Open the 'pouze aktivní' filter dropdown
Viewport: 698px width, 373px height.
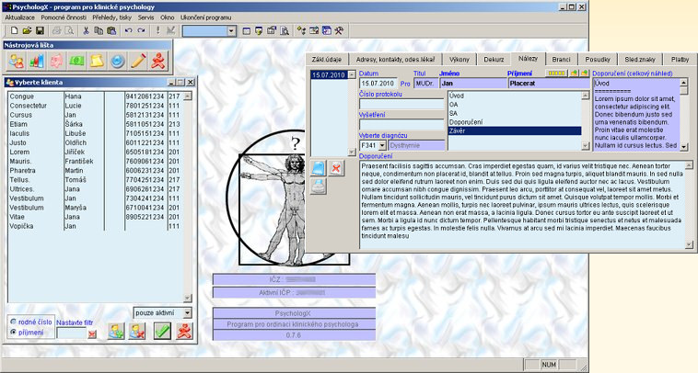pyautogui.click(x=188, y=313)
